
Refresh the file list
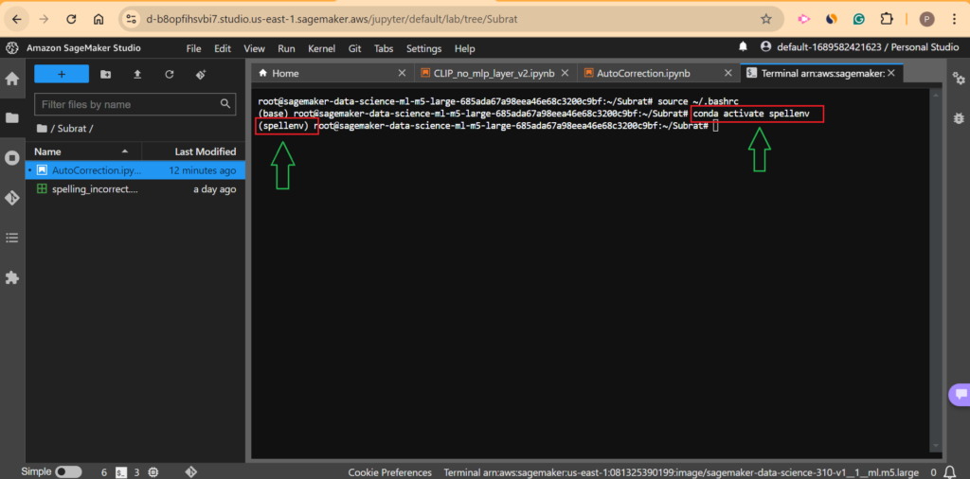[169, 74]
